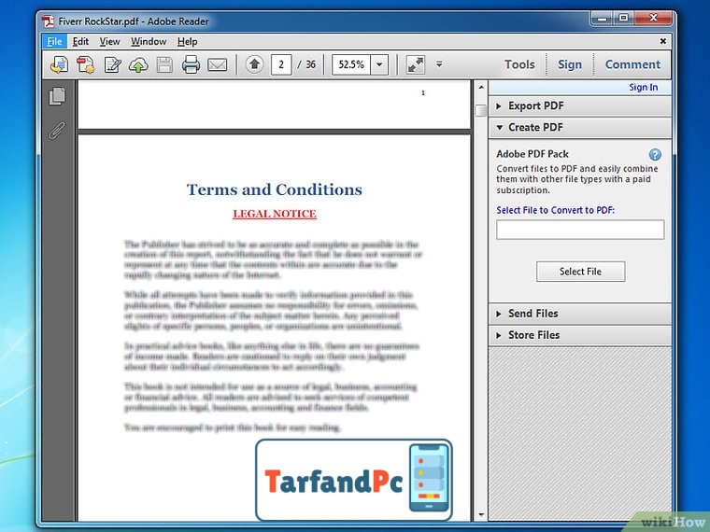The height and width of the screenshot is (532, 710).
Task: Click the Select File button
Action: tap(580, 272)
